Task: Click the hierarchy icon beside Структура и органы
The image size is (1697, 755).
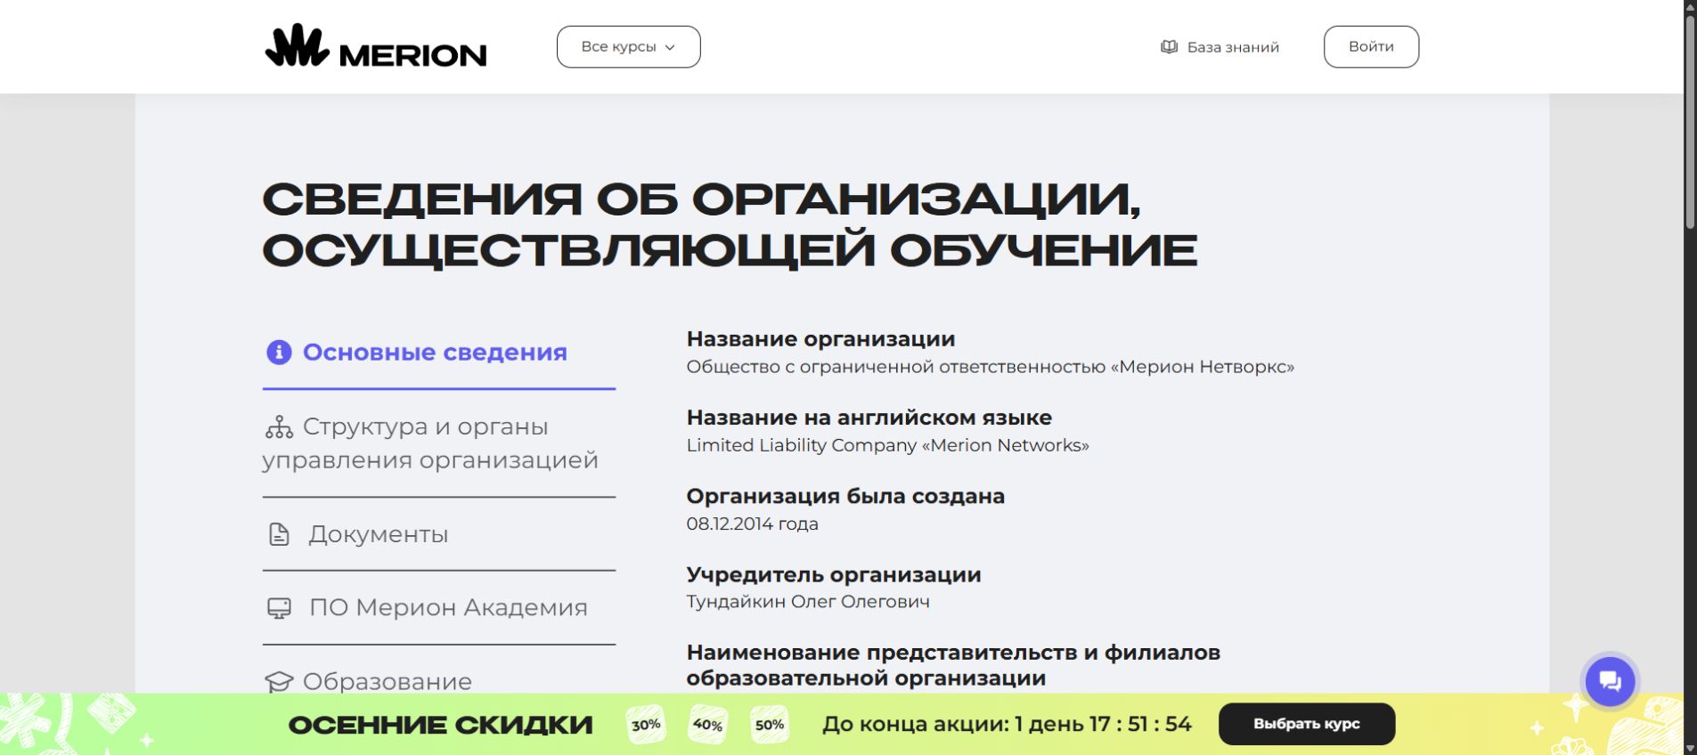Action: pyautogui.click(x=279, y=427)
